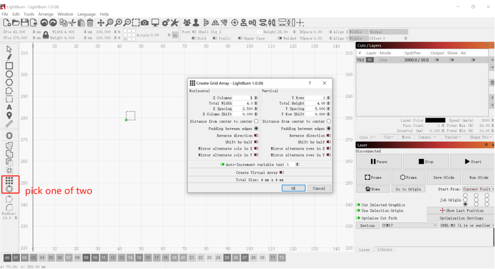The image size is (495, 269).
Task: Select the Draw Lines pencil tool
Action: pyautogui.click(x=9, y=57)
